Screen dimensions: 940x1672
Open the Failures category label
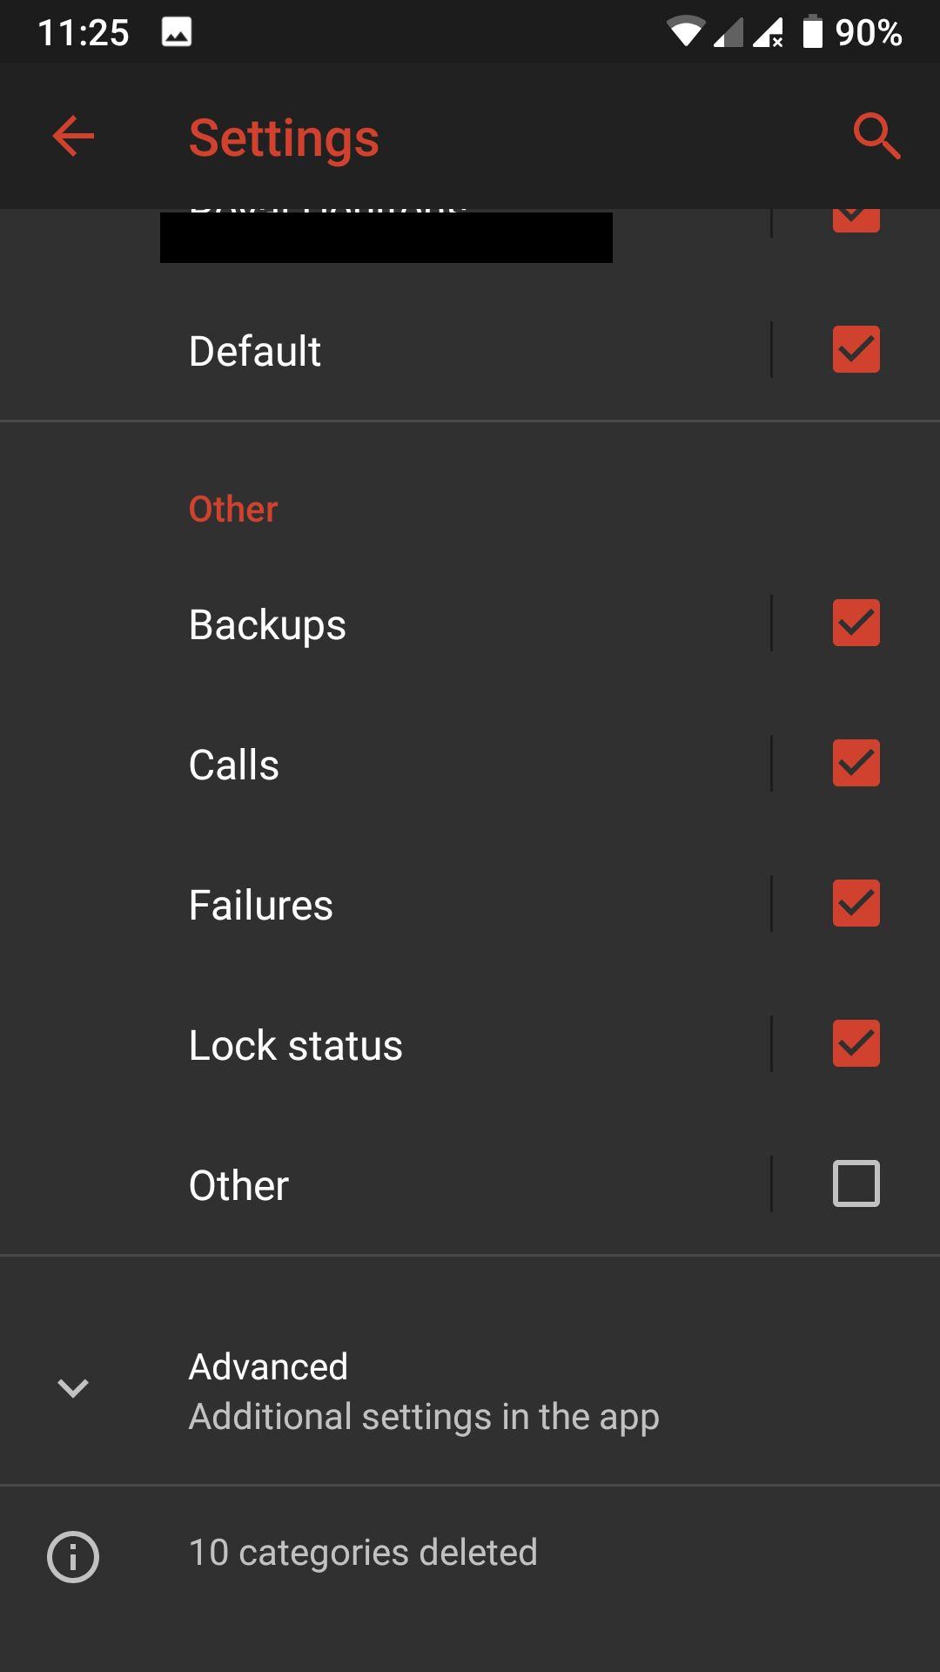pos(260,905)
